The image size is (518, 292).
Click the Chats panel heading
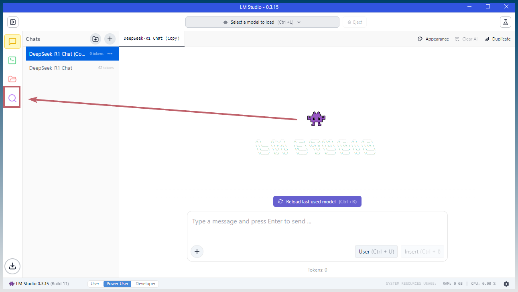click(x=33, y=39)
